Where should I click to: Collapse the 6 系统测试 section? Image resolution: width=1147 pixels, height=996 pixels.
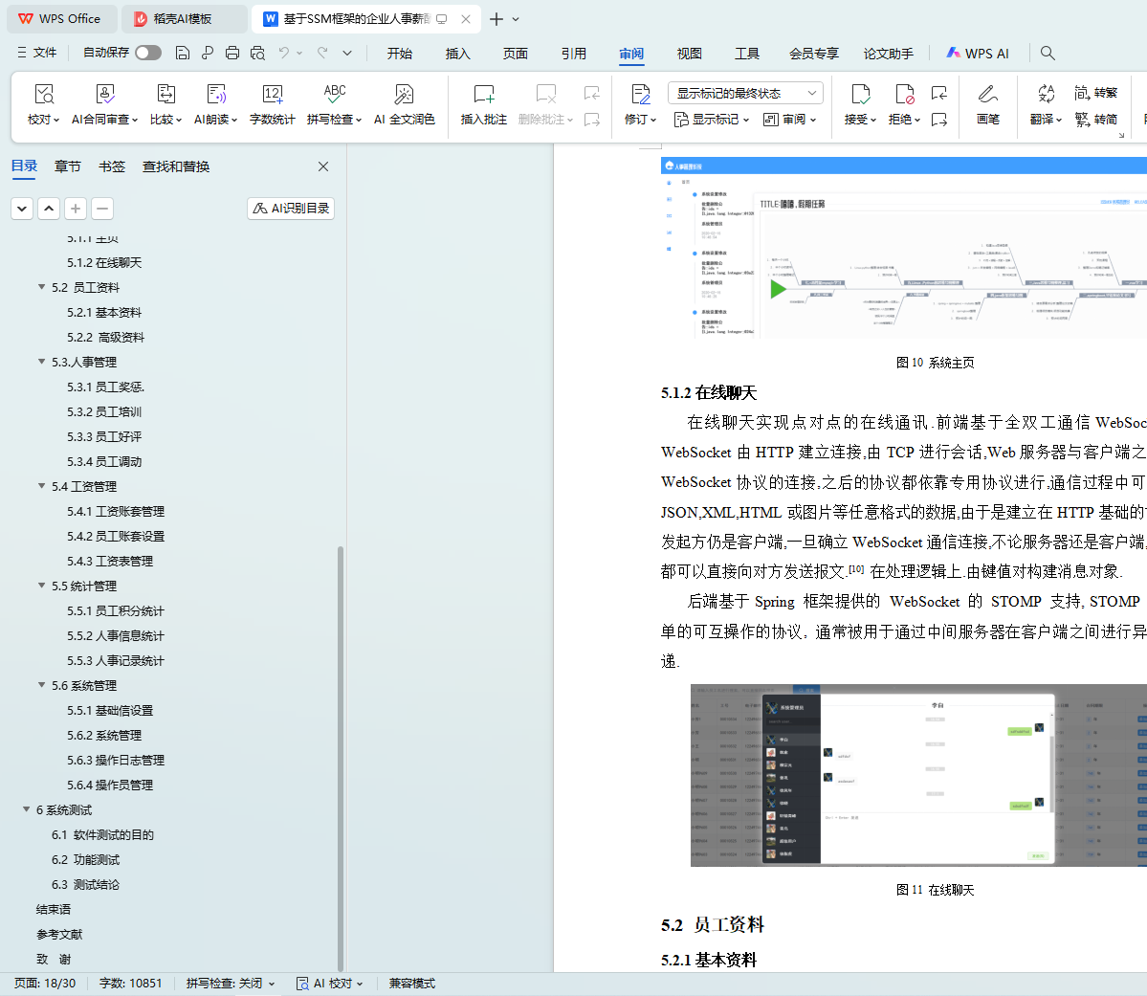[x=26, y=809]
